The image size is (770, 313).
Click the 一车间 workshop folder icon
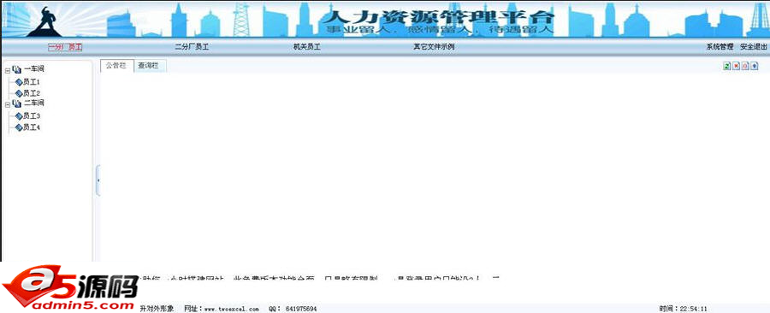tap(17, 69)
